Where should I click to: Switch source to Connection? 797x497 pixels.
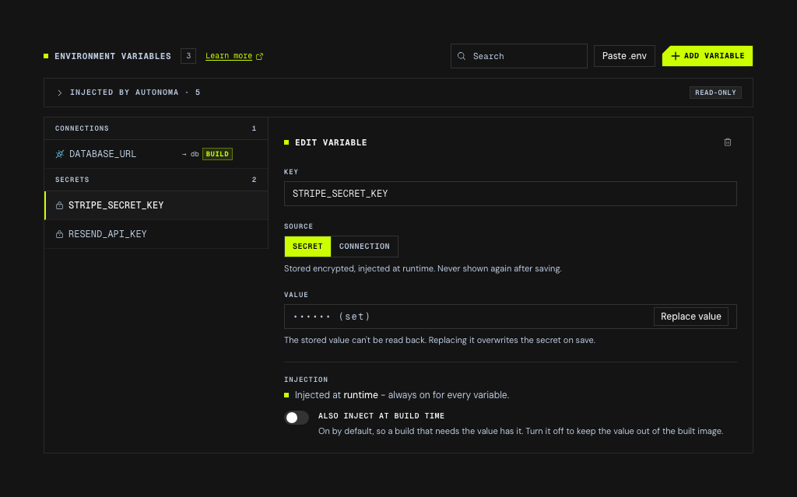pos(364,247)
